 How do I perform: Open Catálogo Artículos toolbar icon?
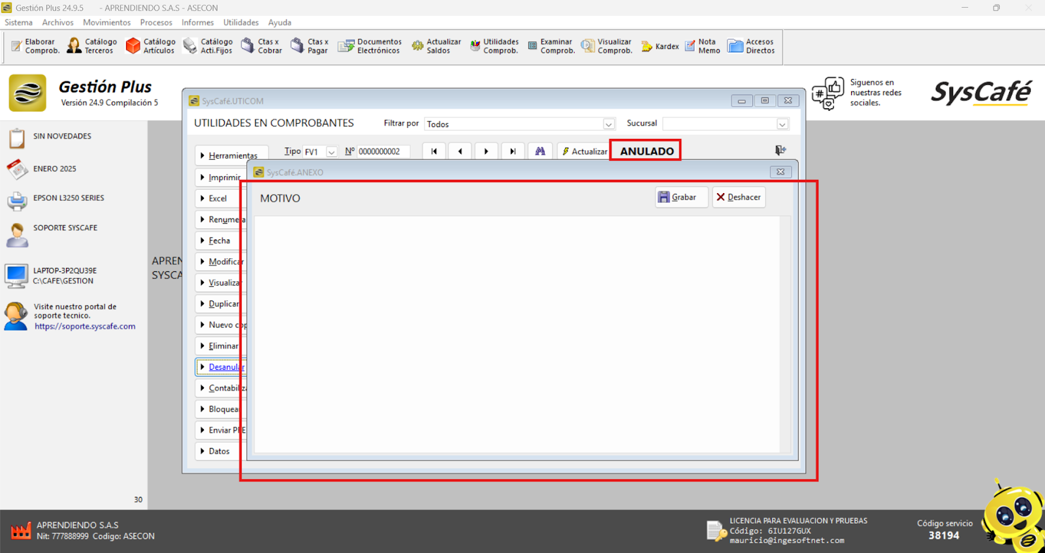[x=150, y=46]
